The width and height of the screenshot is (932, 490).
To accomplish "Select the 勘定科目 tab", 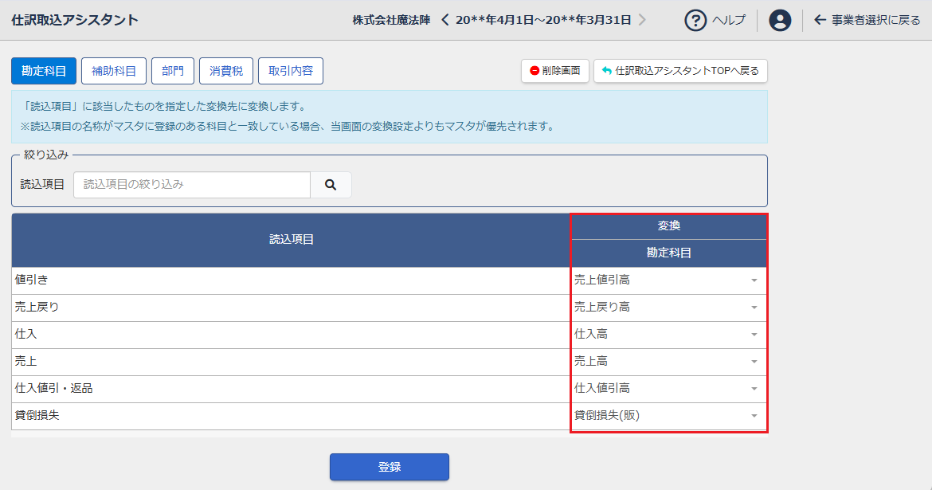I will pos(44,71).
